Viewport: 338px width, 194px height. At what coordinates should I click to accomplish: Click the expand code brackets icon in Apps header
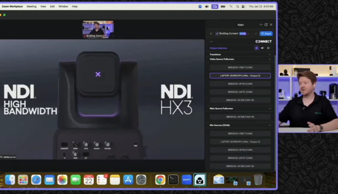tap(261, 25)
